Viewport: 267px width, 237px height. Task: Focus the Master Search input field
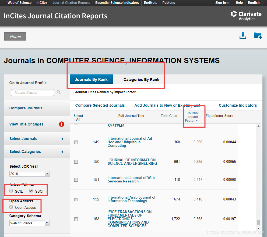point(33,92)
